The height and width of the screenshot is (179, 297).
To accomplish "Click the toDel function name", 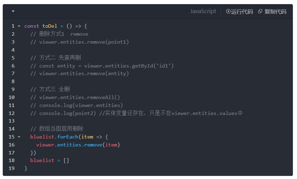I will (x=50, y=26).
